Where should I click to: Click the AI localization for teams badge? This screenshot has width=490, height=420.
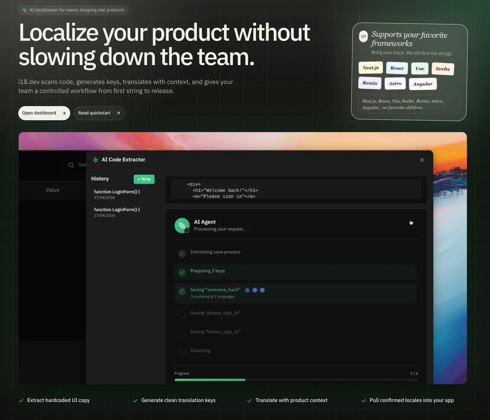pos(73,10)
